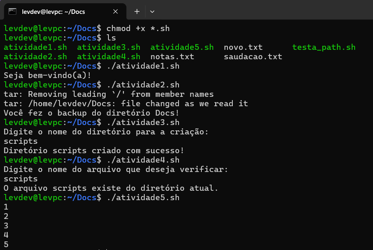373x250 pixels.
Task: Click file name atividade2.sh in listing
Action: tap(35, 57)
